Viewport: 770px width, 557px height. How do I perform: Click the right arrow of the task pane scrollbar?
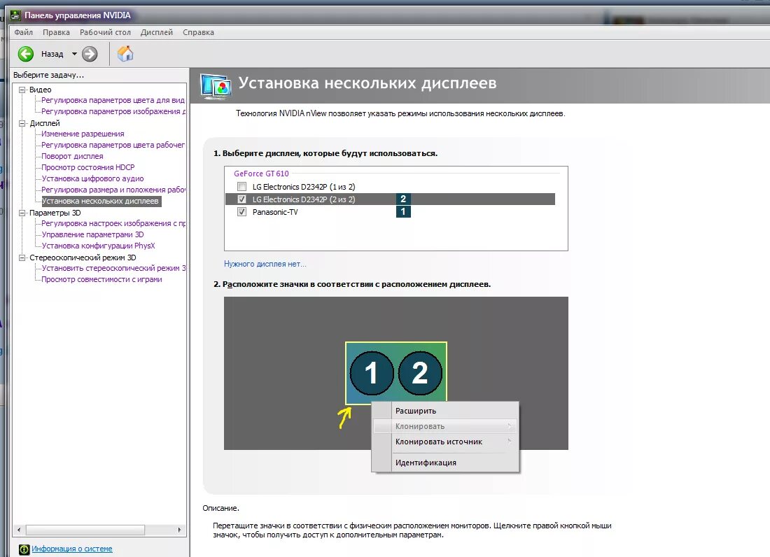click(179, 530)
